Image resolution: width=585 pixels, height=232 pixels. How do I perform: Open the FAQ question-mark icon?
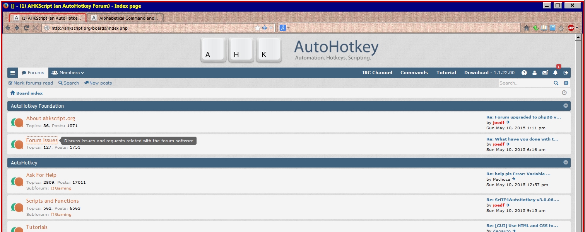coord(524,73)
